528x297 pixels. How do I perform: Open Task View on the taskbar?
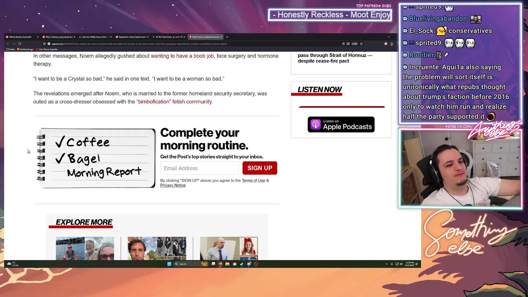click(x=213, y=264)
